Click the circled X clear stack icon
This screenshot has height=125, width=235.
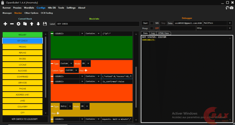click(19, 24)
